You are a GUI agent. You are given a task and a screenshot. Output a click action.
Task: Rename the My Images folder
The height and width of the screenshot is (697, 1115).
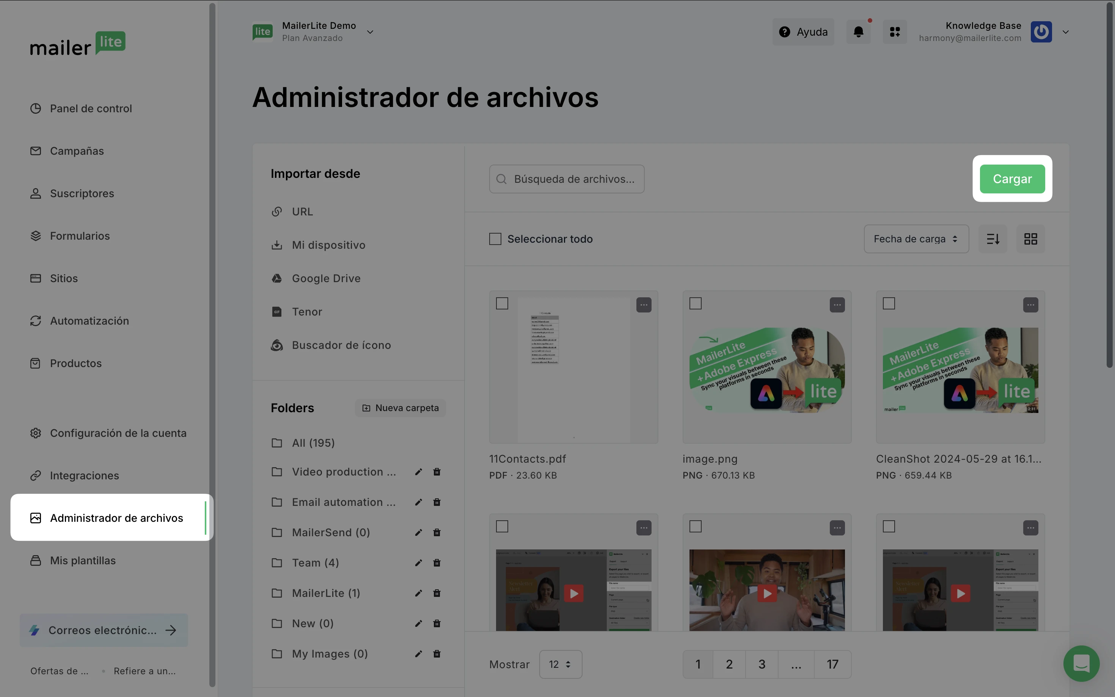pos(419,654)
